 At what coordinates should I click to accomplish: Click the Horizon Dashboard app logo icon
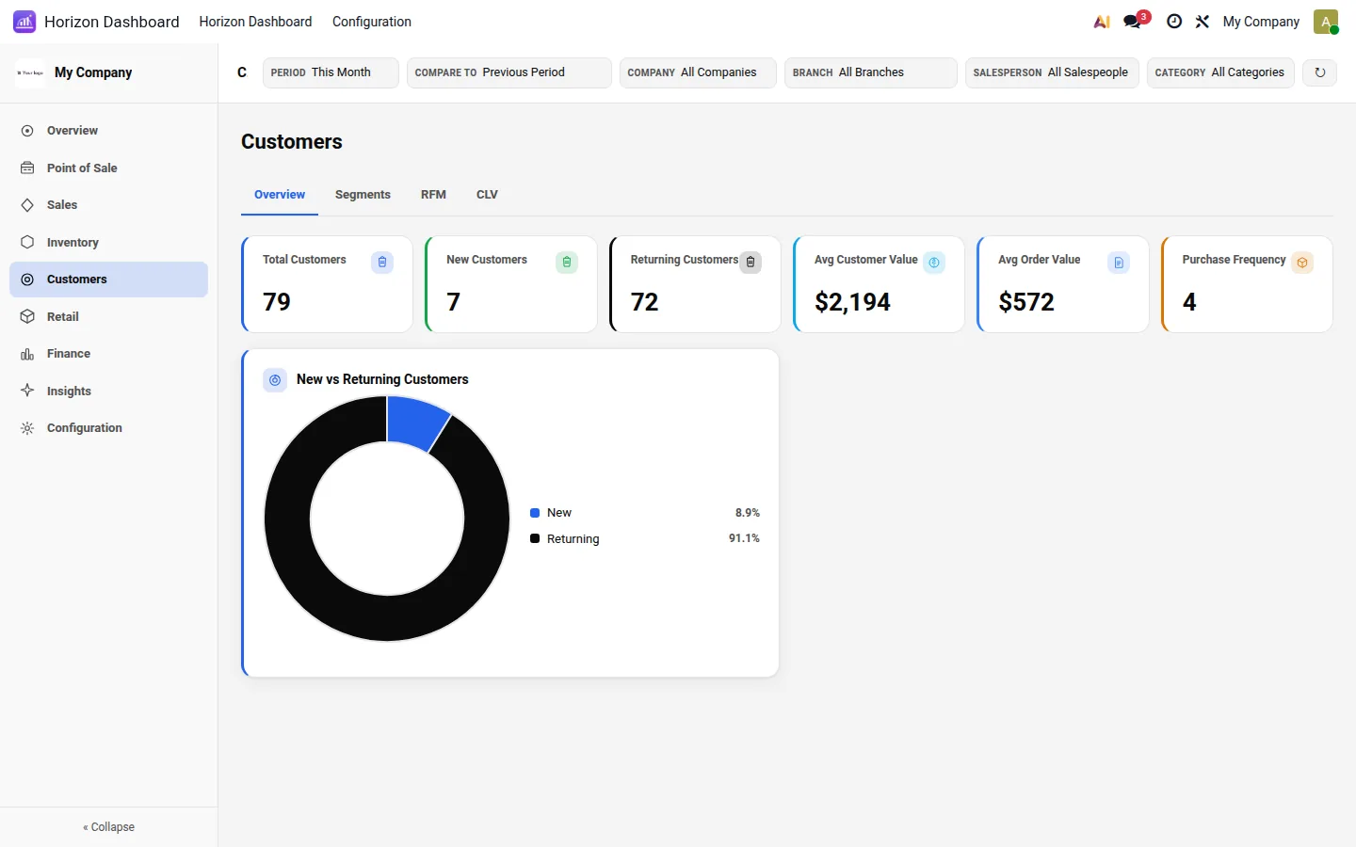(24, 22)
